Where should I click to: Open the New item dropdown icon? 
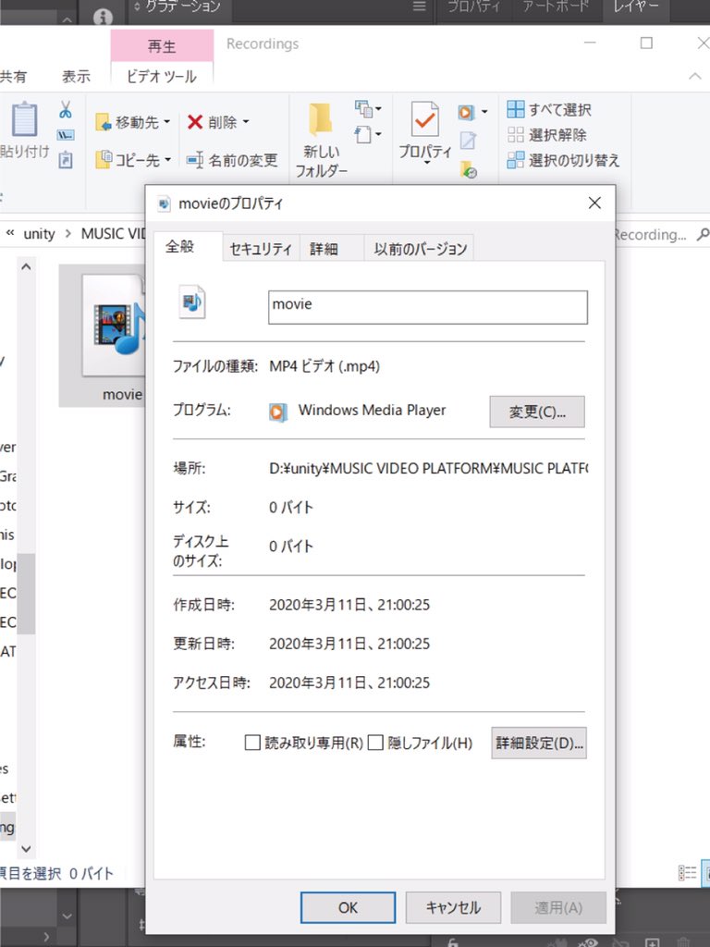368,109
